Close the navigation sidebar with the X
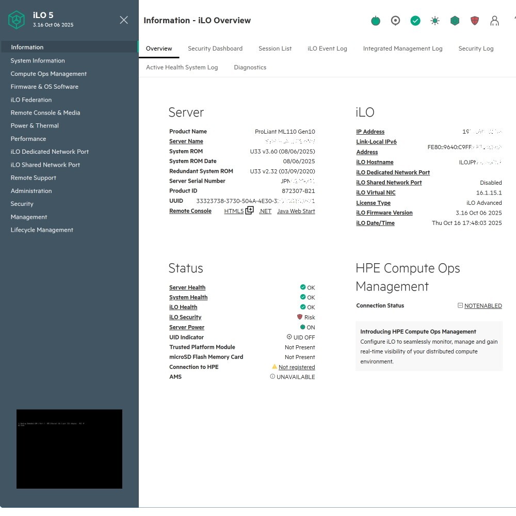516x516 pixels. tap(124, 20)
